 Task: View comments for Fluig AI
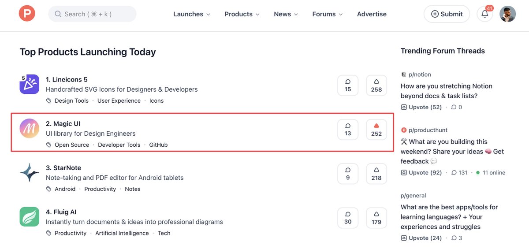348,218
